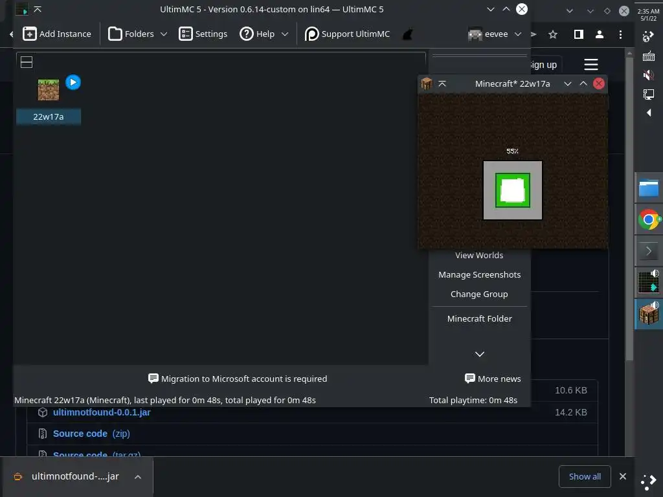Open the Folders toolbar menu
The width and height of the screenshot is (663, 497).
pyautogui.click(x=131, y=34)
